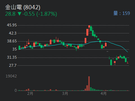The image size is (135, 101).
Task: Click the 35 price axis label
Action: pyautogui.click(x=15, y=49)
